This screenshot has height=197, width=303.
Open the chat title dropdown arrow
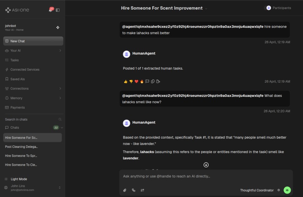pyautogui.click(x=206, y=9)
